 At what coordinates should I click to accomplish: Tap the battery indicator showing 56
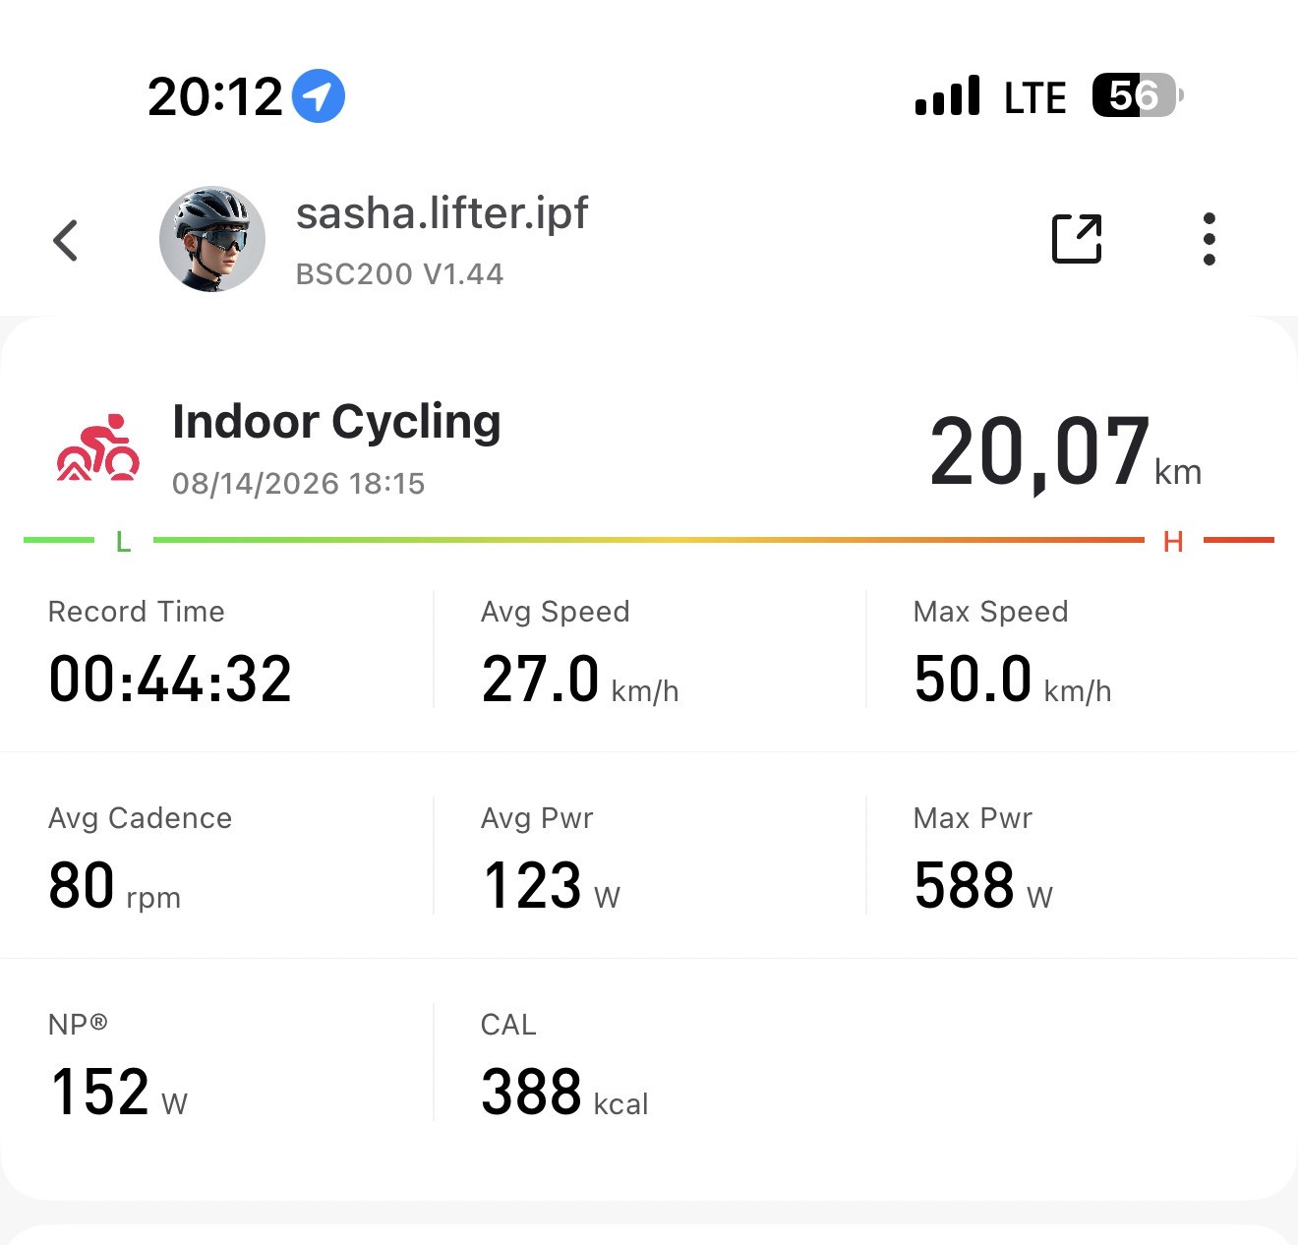coord(1138,95)
